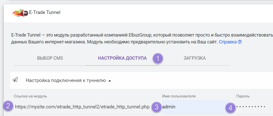This screenshot has width=273, height=116.
Task: Click the purple badge numbered 3
Action: pos(156,107)
